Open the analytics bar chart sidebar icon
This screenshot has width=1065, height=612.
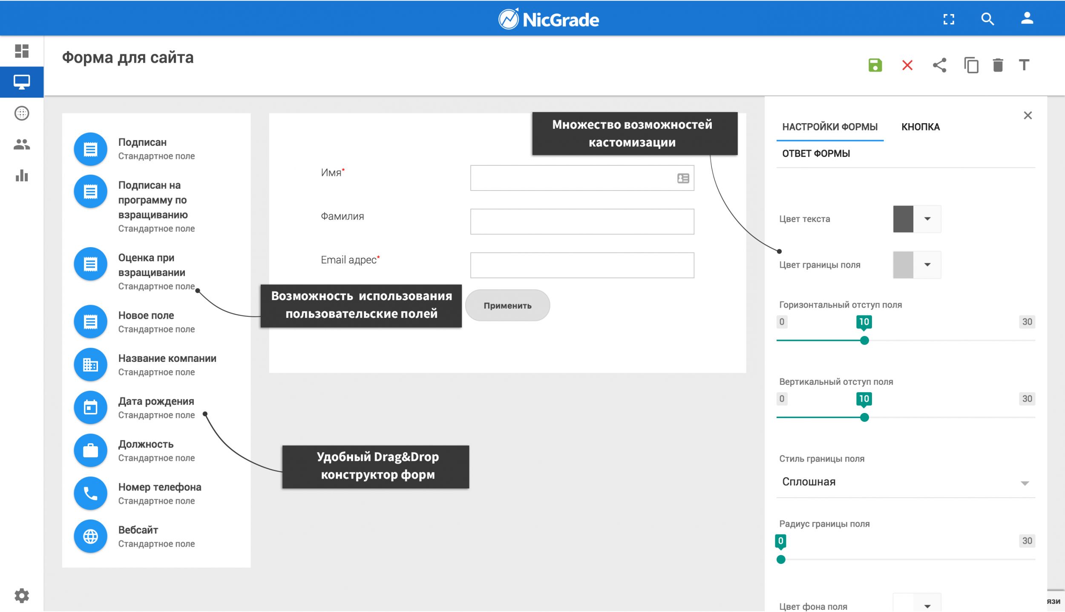click(x=22, y=176)
